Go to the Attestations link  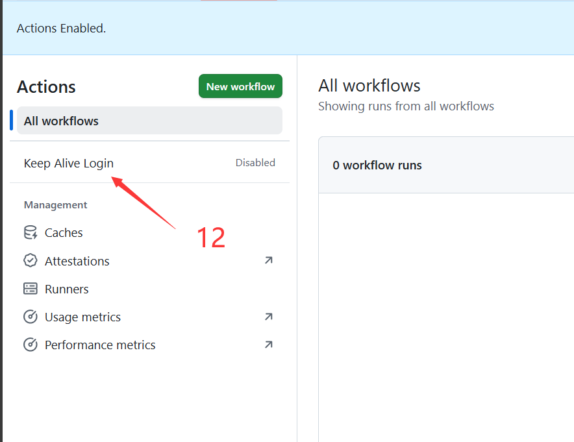tap(77, 261)
